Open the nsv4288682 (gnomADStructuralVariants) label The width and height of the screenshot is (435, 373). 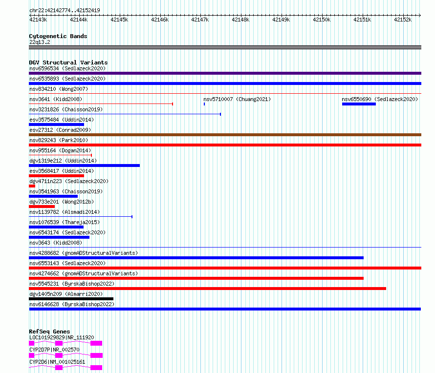coord(84,253)
